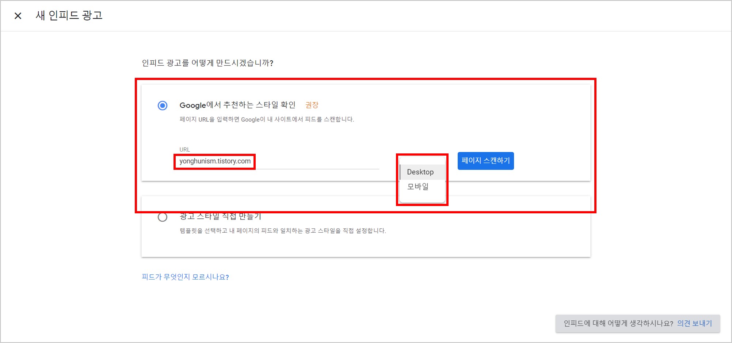The image size is (732, 343).
Task: Open the 피드가 무엇인지 모르시나요? help link
Action: coord(184,277)
